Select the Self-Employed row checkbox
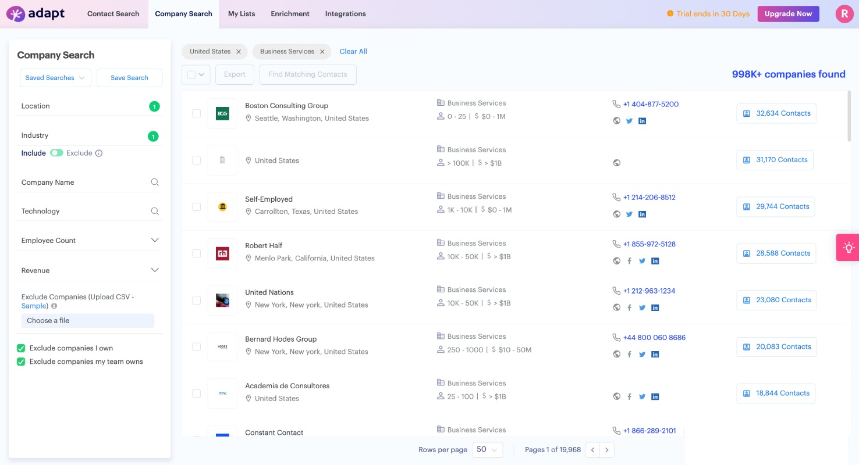 pos(197,207)
